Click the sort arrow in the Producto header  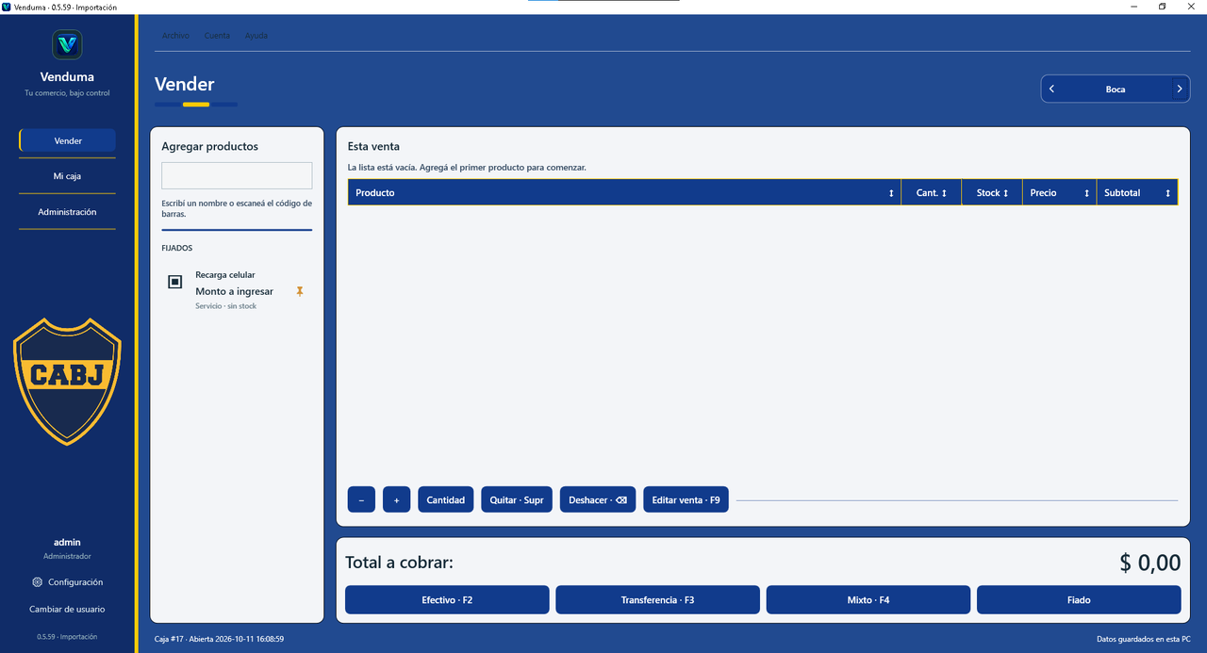tap(891, 193)
